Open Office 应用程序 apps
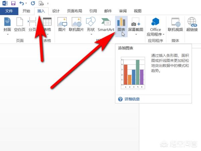Screen dimensions: 201x151 155,27
